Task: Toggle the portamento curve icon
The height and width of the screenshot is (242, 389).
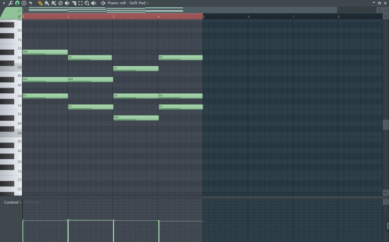Action: tap(19, 11)
